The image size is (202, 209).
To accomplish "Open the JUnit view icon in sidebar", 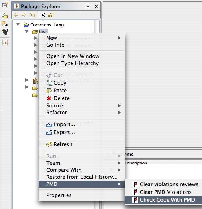I will [x=5, y=43].
